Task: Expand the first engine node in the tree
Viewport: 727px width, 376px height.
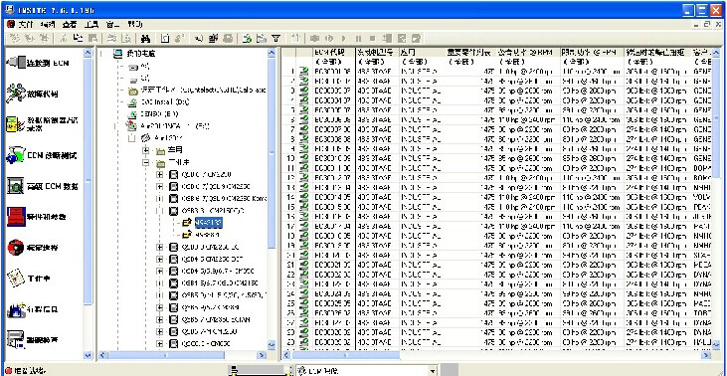Action: tap(160, 175)
